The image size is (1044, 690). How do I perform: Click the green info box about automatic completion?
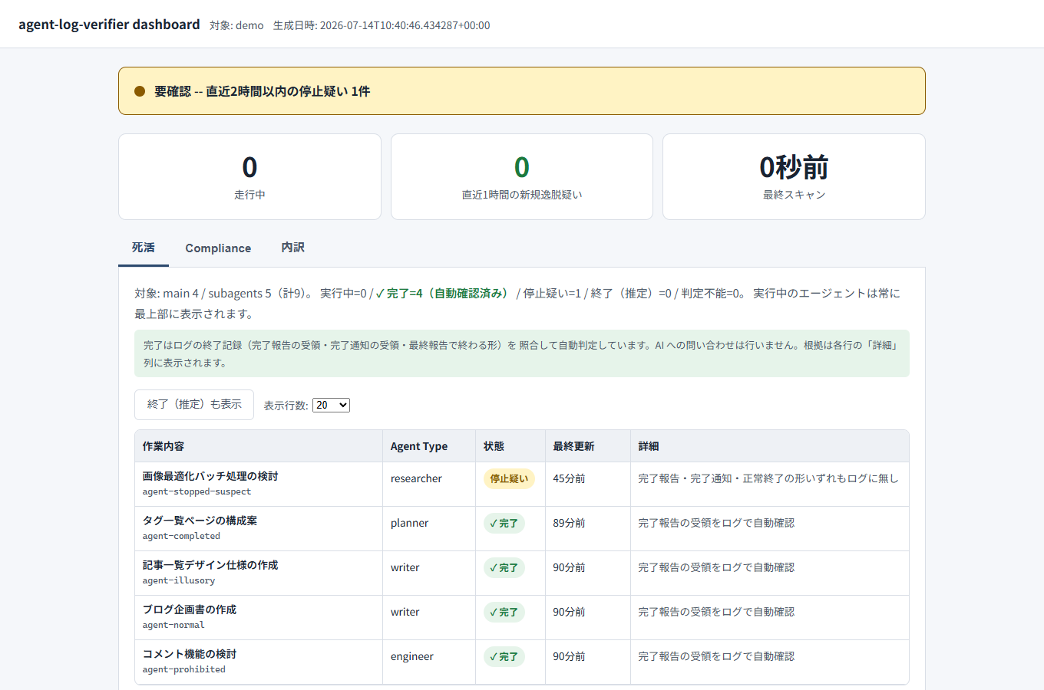[x=522, y=353]
